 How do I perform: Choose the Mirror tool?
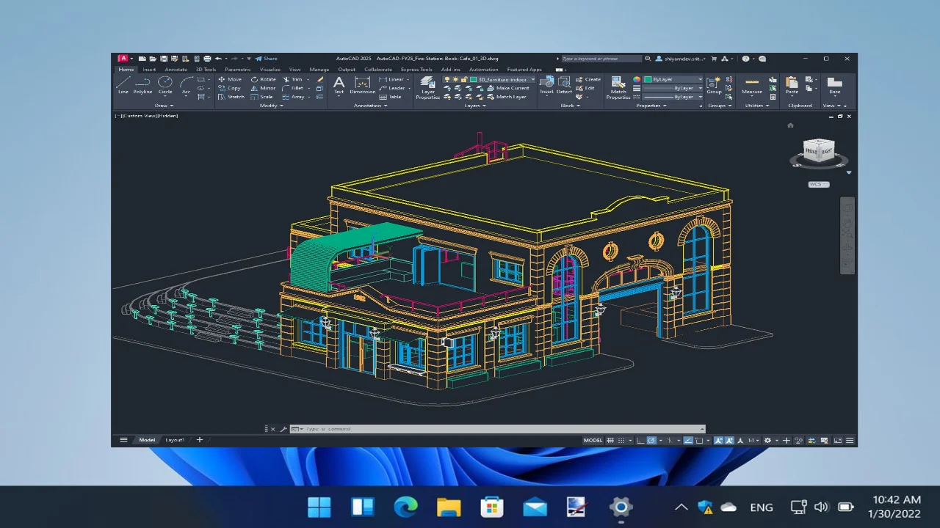263,88
